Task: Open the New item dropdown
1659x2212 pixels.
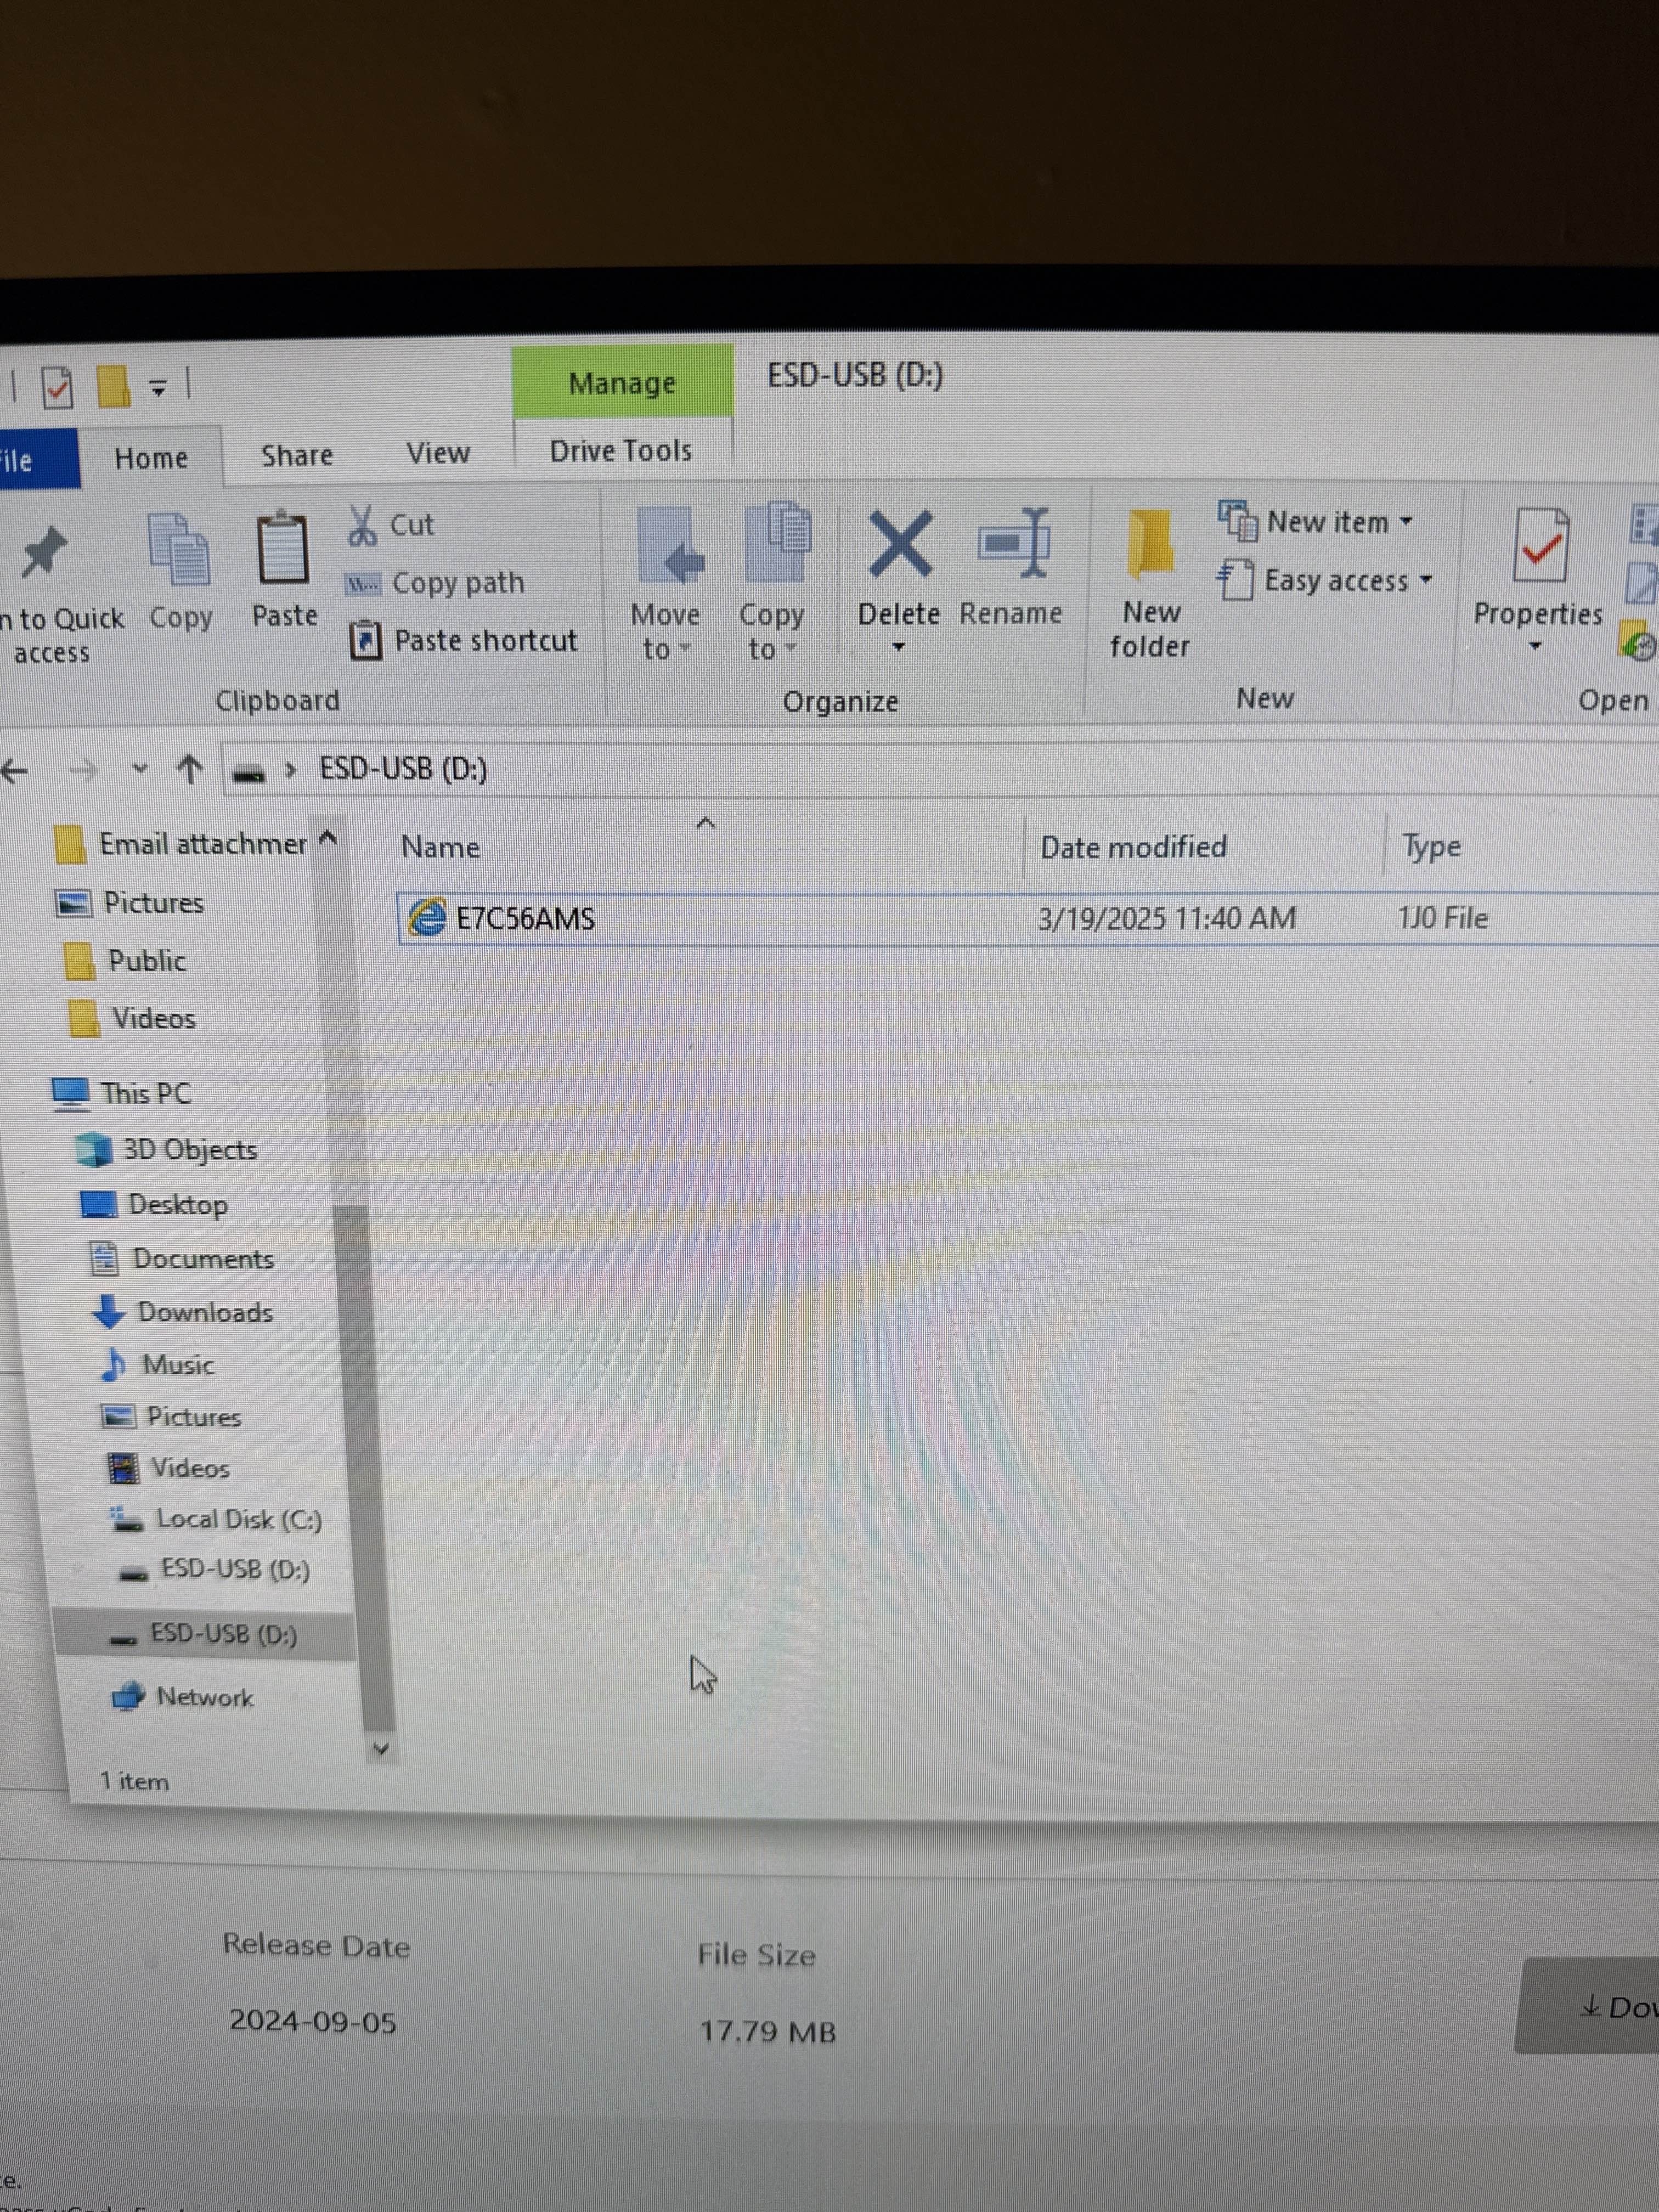Action: [x=1315, y=521]
